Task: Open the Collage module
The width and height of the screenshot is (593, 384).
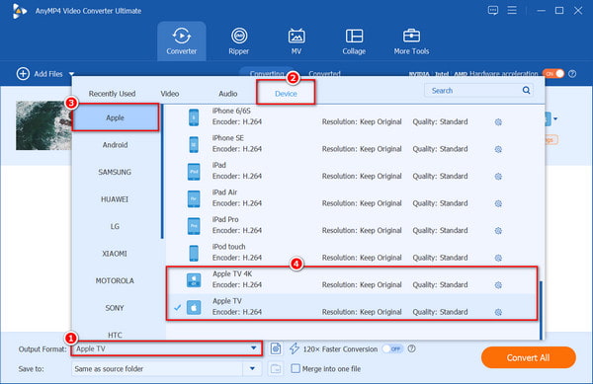Action: point(354,41)
